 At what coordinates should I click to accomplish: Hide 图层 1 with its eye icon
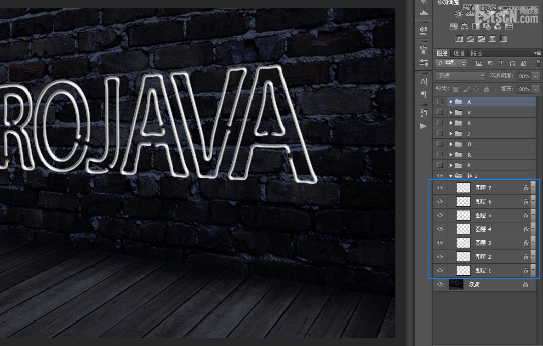440,270
